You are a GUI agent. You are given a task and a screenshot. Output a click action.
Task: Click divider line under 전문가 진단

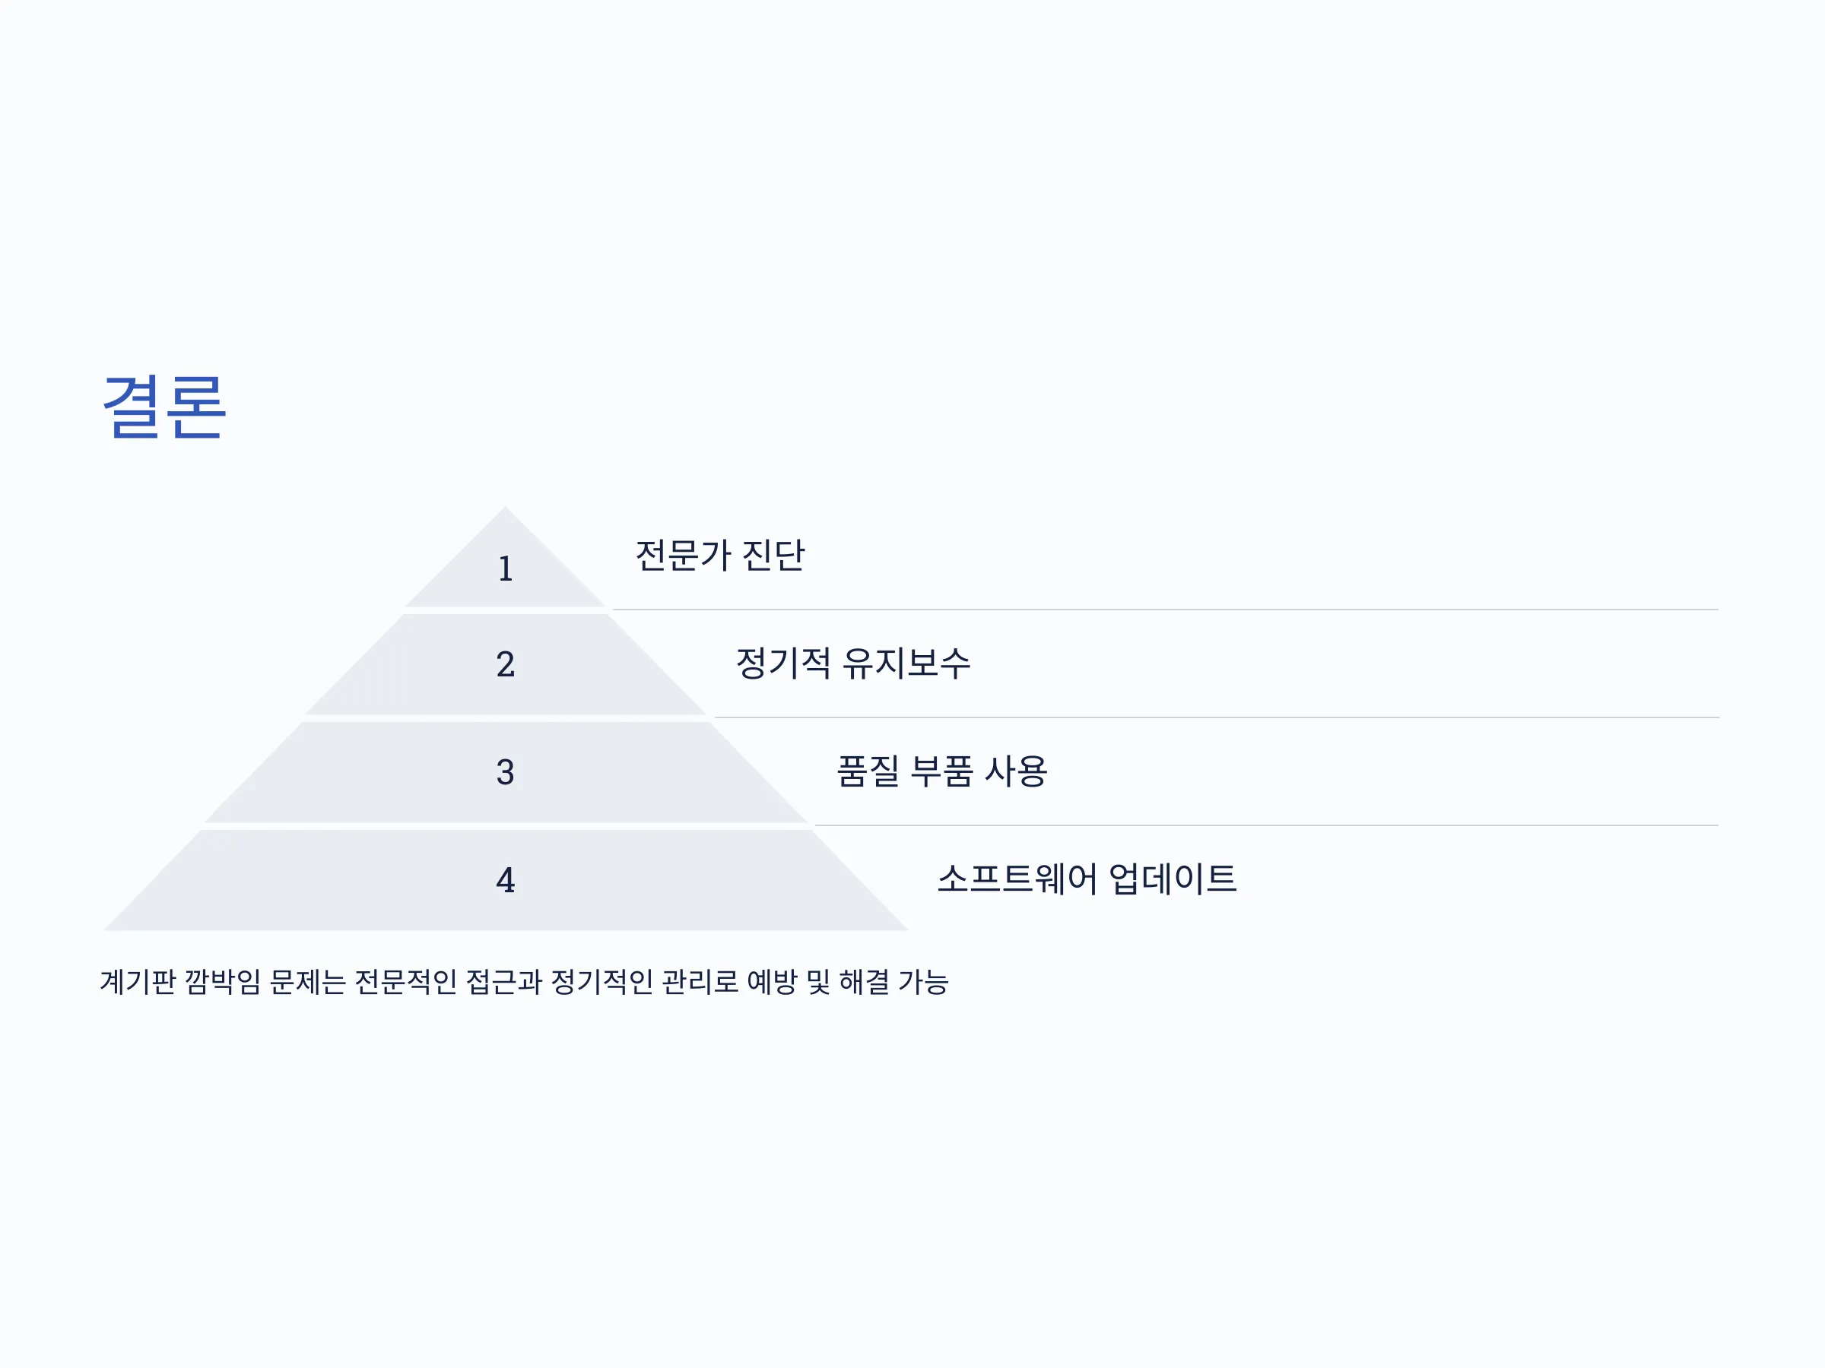coord(1166,610)
